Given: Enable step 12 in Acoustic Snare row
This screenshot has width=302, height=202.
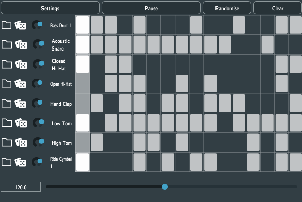Looking at the screenshot, I should [239, 44].
